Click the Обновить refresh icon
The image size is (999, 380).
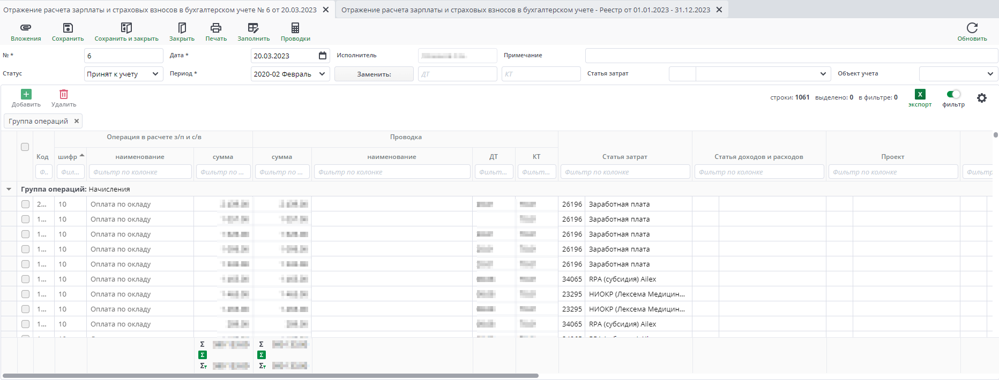click(x=972, y=28)
